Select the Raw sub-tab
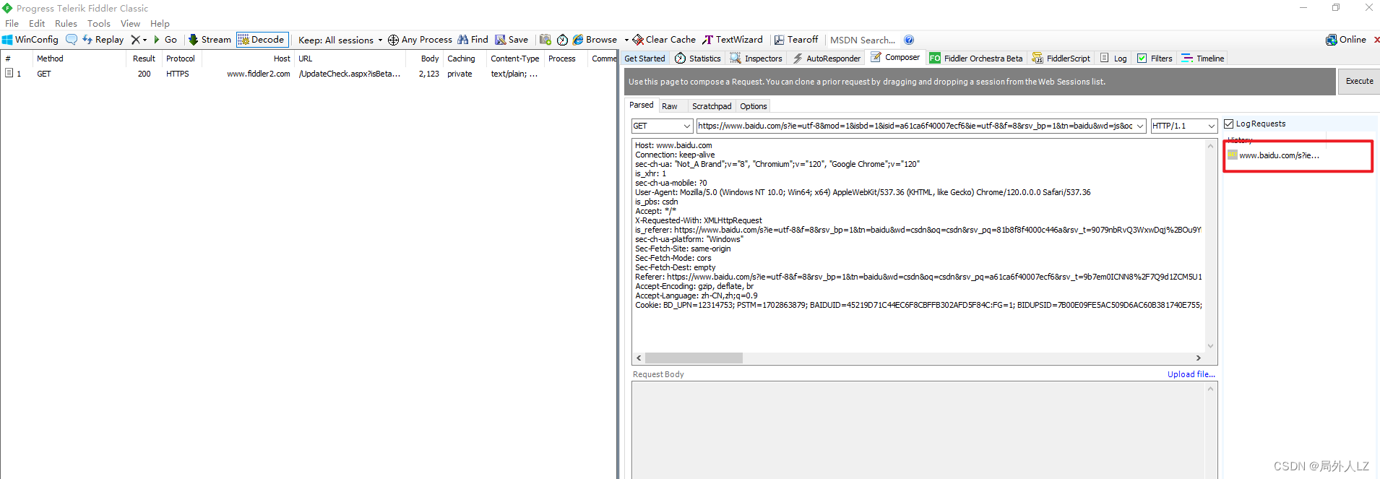Viewport: 1380px width, 479px height. point(670,106)
